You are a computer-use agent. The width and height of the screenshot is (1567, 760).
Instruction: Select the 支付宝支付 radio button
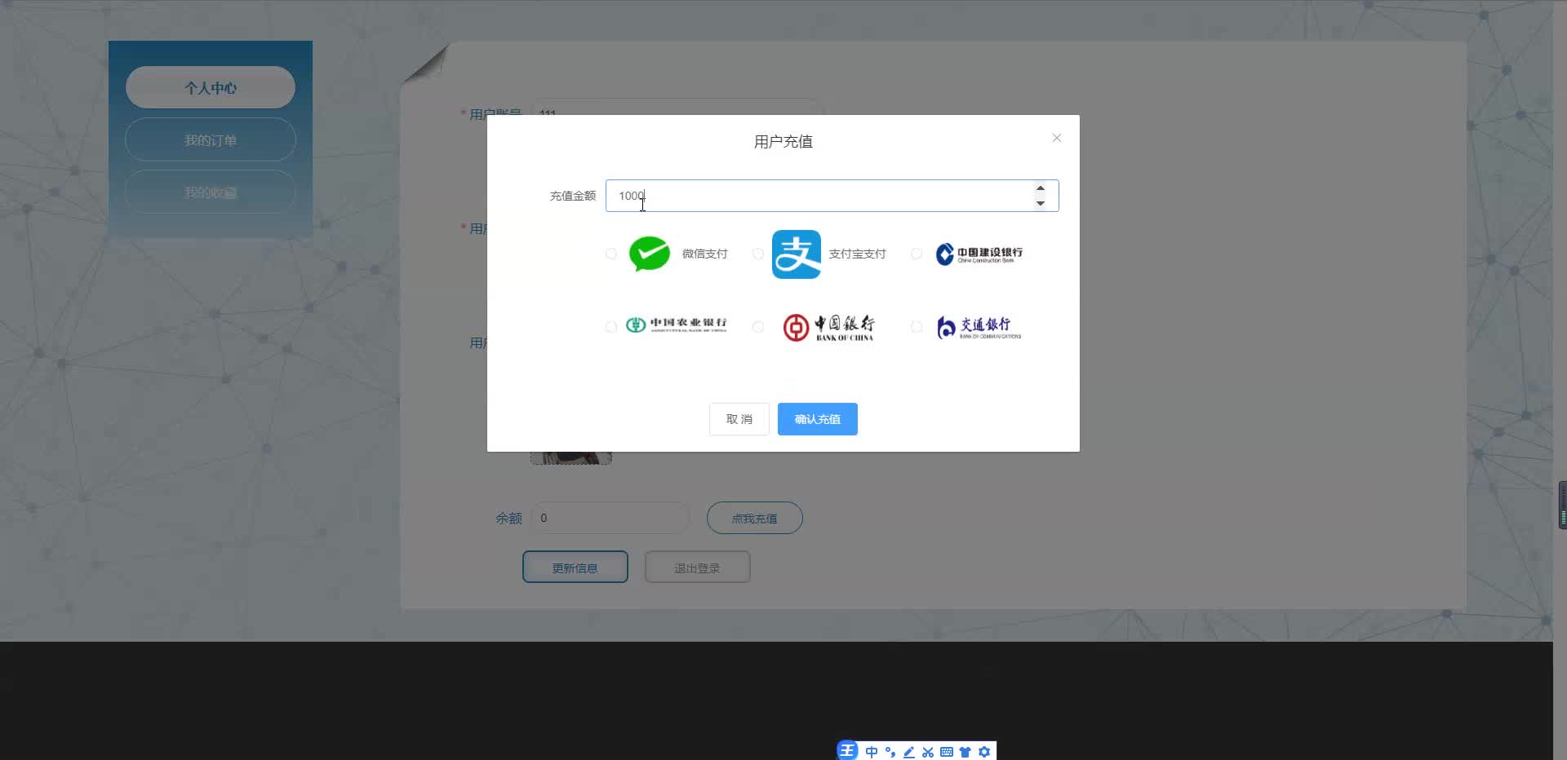tap(757, 254)
